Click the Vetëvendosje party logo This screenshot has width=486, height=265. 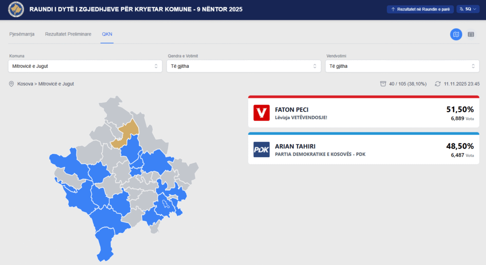tap(261, 113)
